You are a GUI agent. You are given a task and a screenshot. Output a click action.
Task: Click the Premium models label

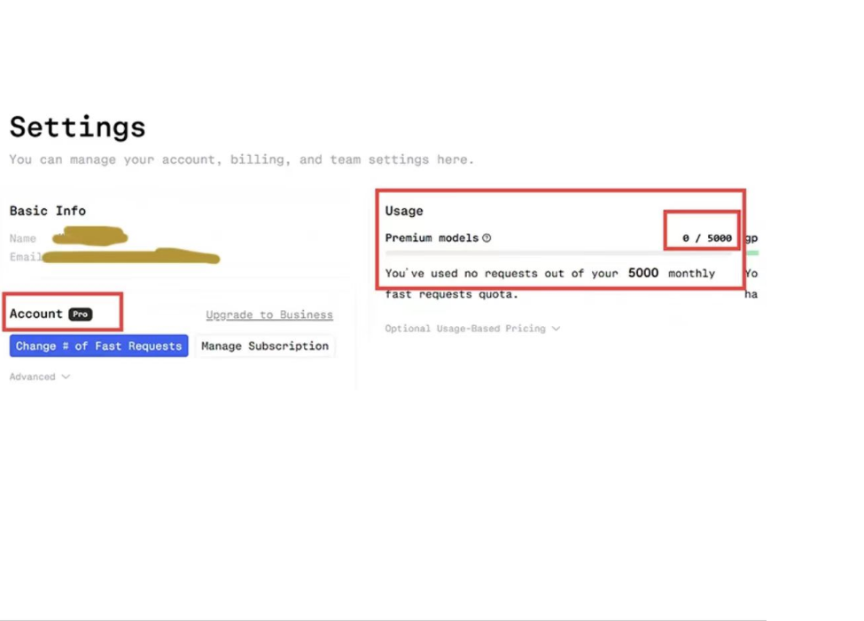pos(432,238)
